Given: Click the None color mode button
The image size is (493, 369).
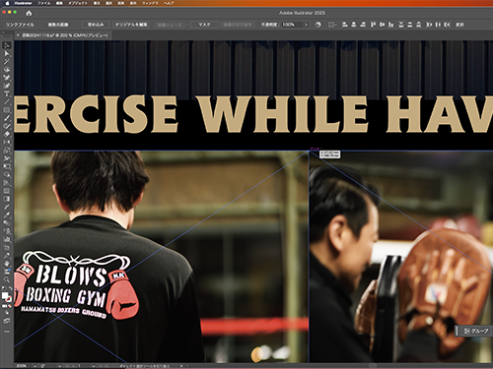Looking at the screenshot, I should click(x=10, y=306).
